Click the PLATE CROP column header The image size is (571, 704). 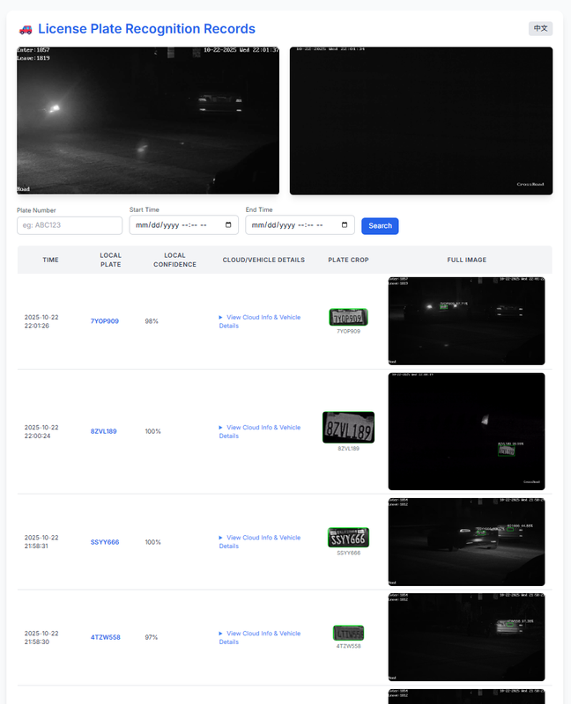pos(348,260)
